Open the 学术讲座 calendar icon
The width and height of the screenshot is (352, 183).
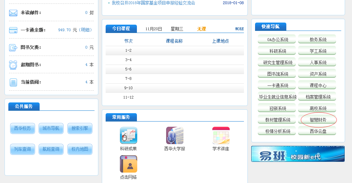[x=221, y=136]
